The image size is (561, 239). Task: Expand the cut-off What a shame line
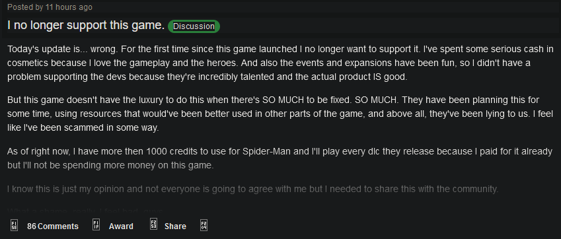(85, 211)
